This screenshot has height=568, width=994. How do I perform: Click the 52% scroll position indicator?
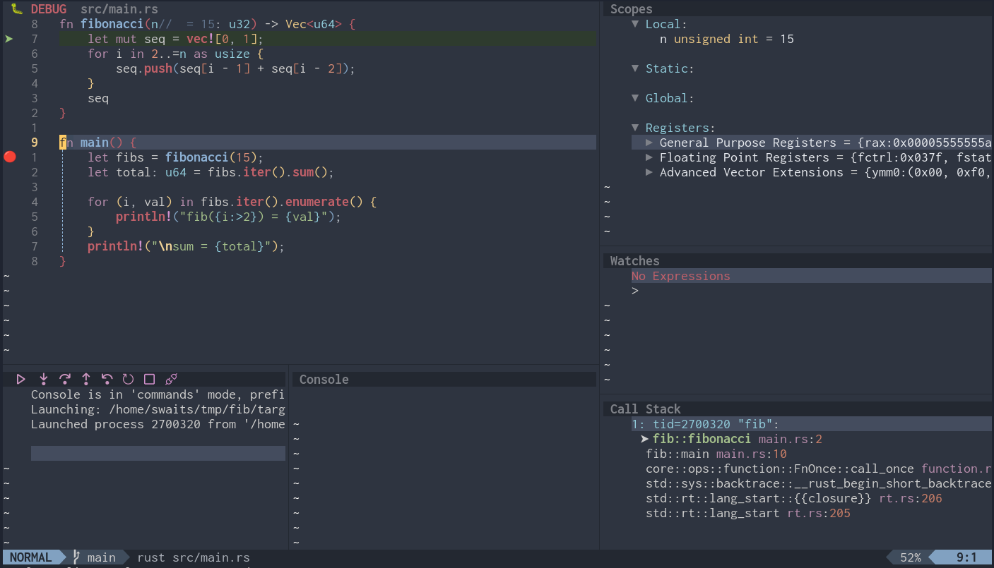(x=911, y=557)
